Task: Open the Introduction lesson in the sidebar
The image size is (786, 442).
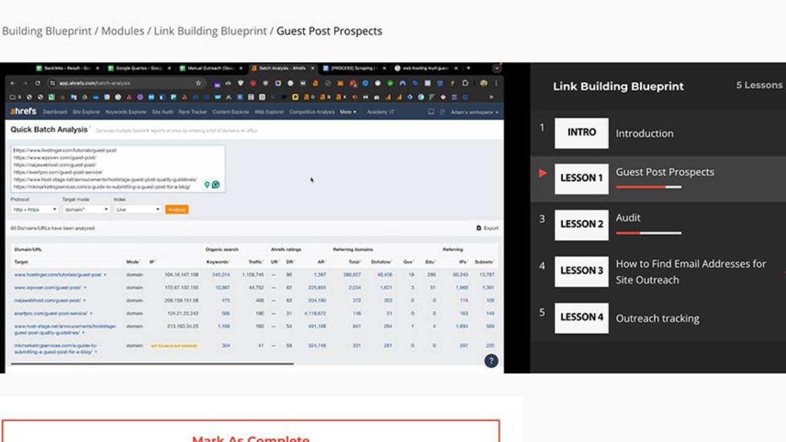Action: [x=645, y=133]
